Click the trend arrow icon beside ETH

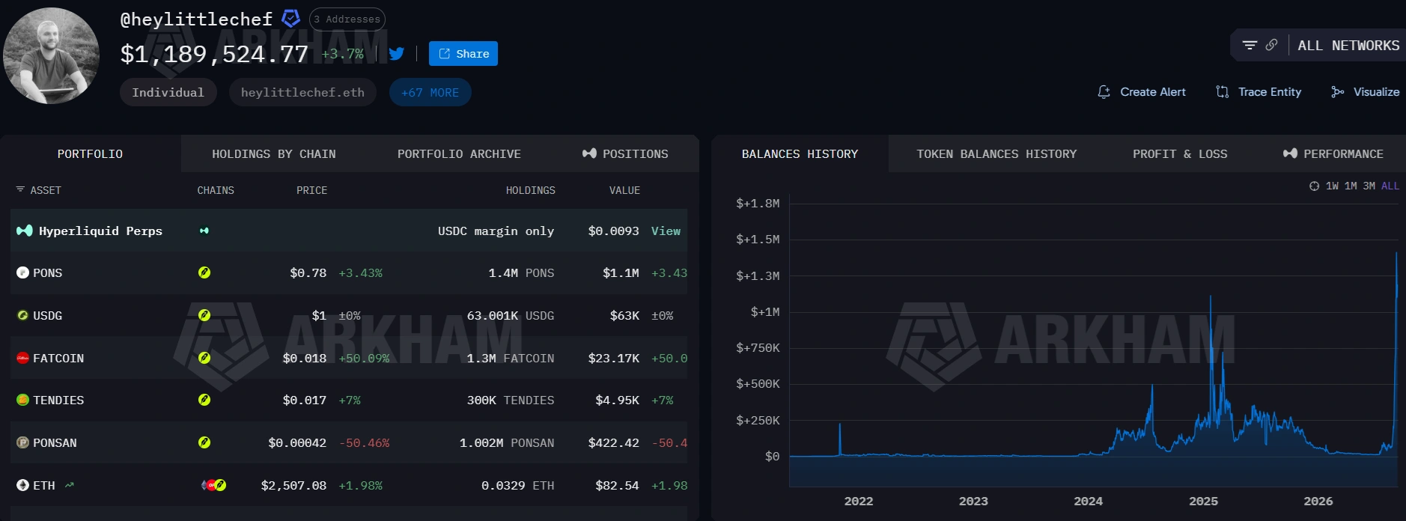(x=70, y=485)
